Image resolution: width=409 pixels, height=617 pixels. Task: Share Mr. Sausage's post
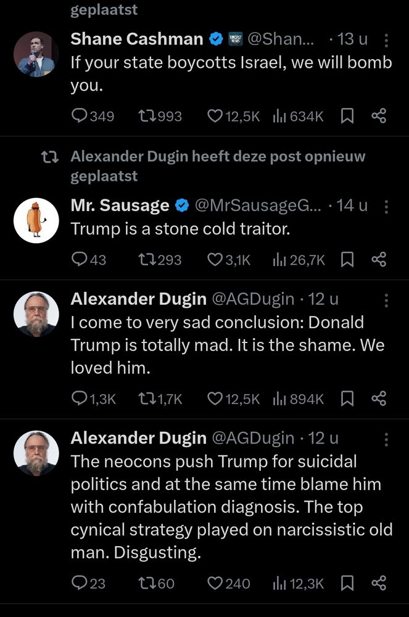[x=379, y=259]
